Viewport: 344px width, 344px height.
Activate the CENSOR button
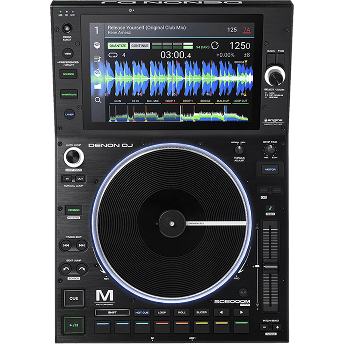click(x=74, y=210)
